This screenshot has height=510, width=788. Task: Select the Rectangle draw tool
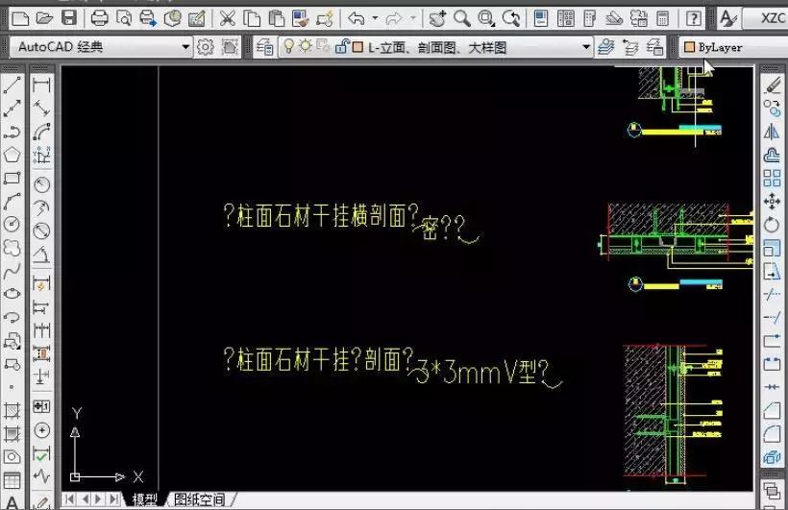[x=12, y=178]
